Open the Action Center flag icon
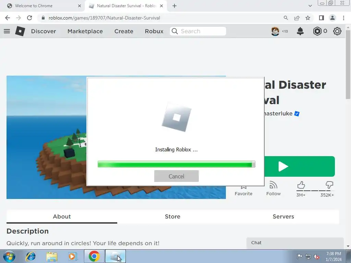Viewport: 351px width, 263px height. click(x=300, y=256)
